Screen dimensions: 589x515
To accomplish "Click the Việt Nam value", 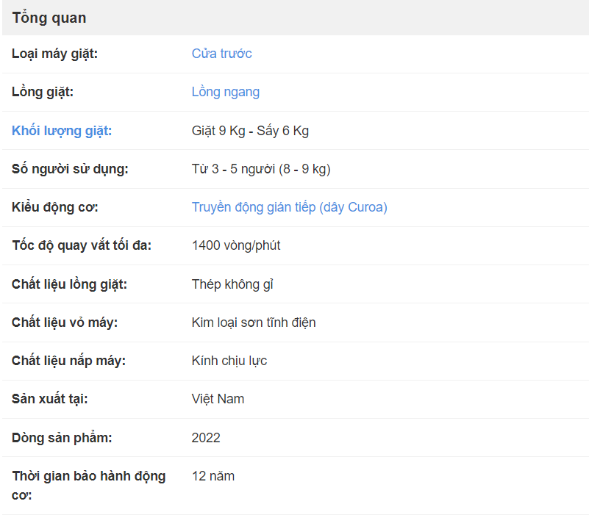I will (x=218, y=399).
